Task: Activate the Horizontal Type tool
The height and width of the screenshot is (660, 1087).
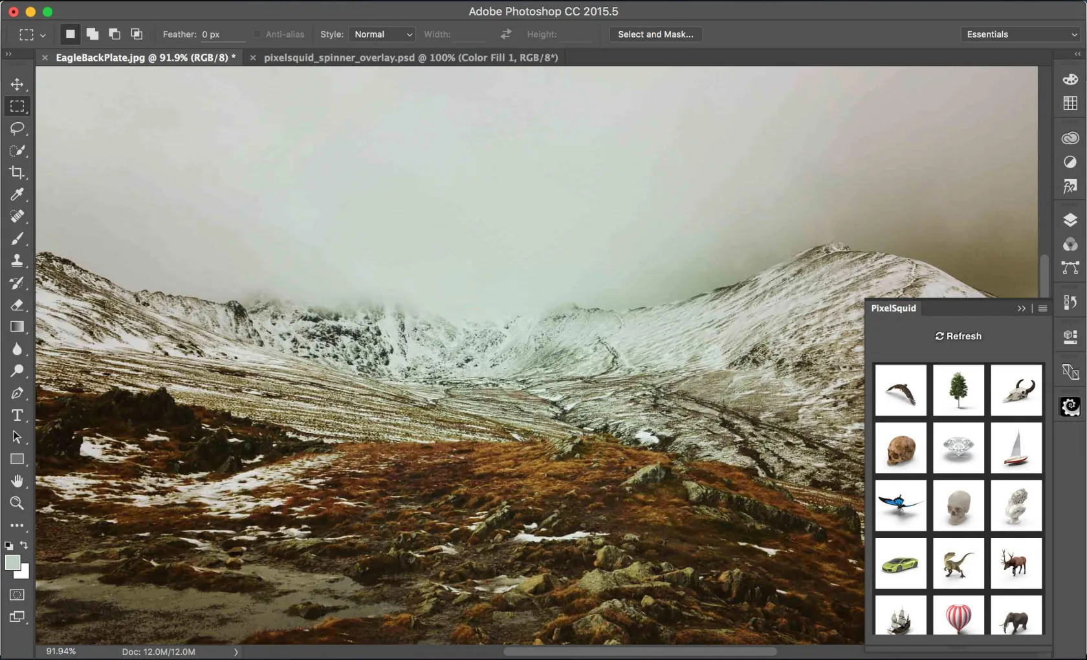Action: [x=17, y=415]
